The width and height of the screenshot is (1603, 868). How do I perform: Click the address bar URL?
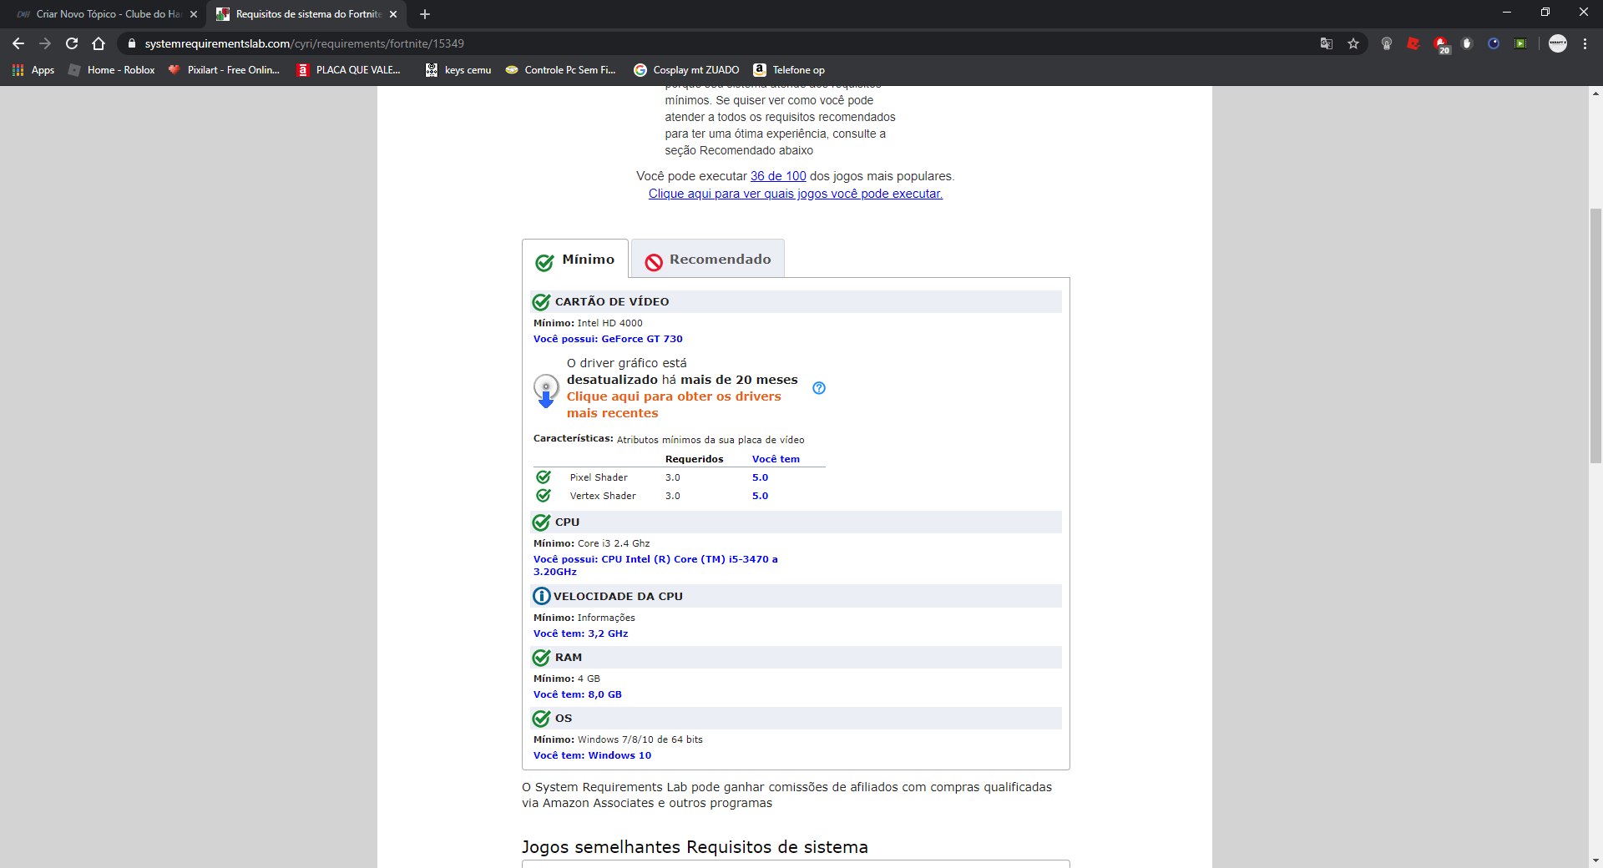[304, 43]
